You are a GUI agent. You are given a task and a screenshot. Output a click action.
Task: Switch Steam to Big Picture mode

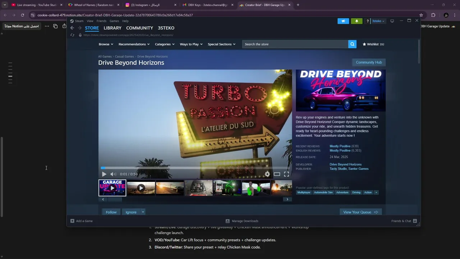coord(392,21)
